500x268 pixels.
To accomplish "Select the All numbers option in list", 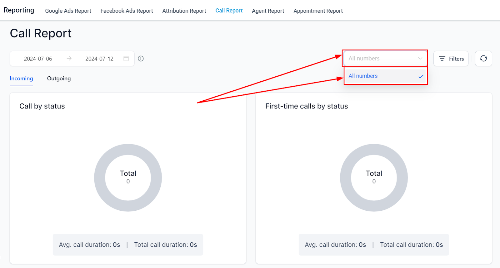I will [x=386, y=76].
